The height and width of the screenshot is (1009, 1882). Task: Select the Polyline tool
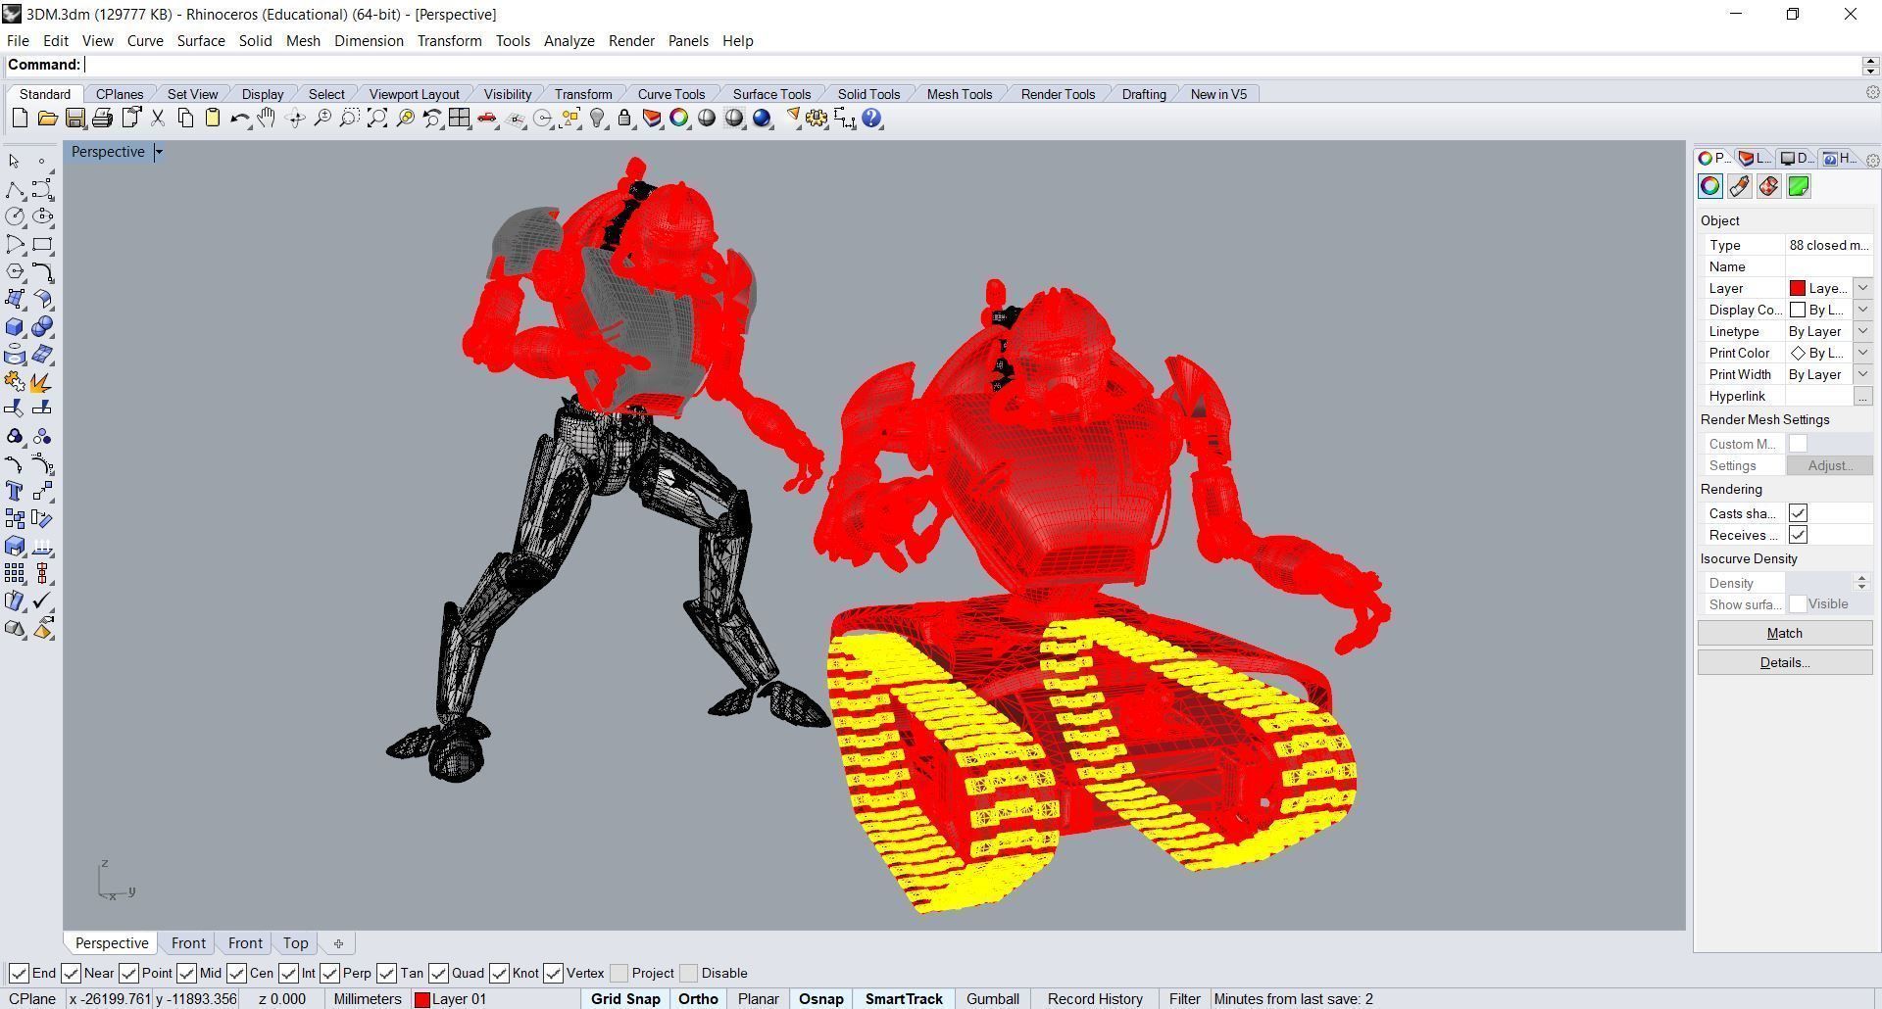15,189
